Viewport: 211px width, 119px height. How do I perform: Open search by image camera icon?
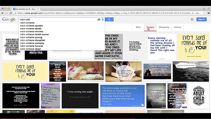point(99,19)
